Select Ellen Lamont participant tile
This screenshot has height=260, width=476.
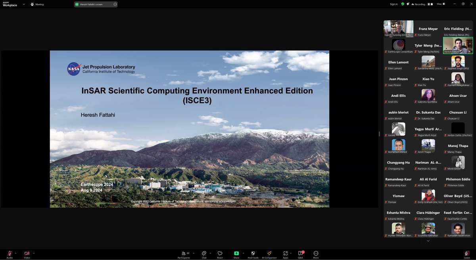point(398,62)
